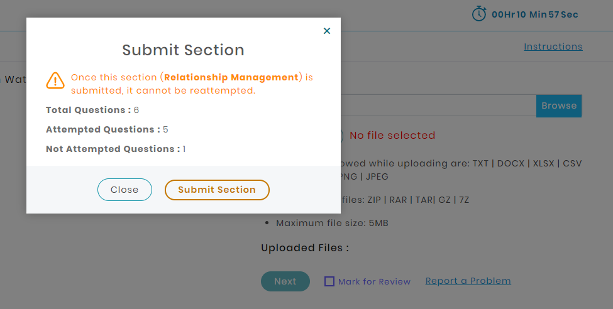The height and width of the screenshot is (309, 613).
Task: Click the Close button in dialog
Action: [124, 190]
